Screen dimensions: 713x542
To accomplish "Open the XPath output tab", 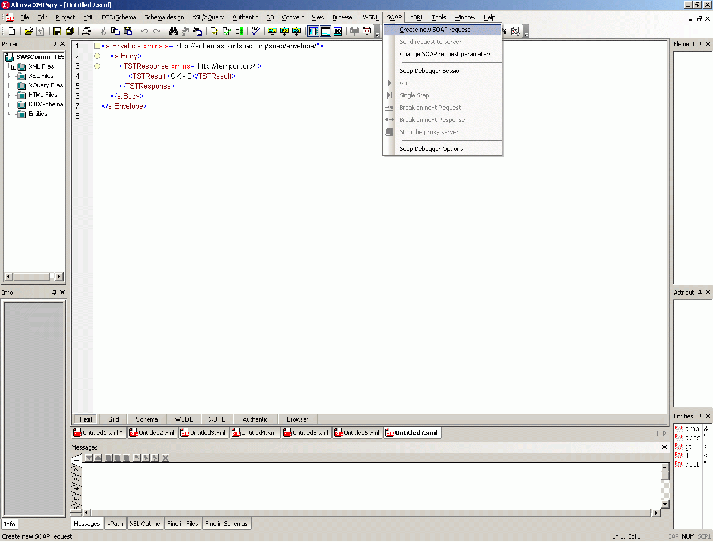I will [115, 524].
